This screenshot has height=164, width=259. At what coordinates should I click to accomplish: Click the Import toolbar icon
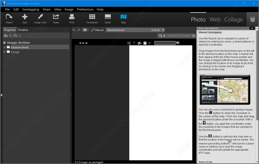(x=9, y=19)
